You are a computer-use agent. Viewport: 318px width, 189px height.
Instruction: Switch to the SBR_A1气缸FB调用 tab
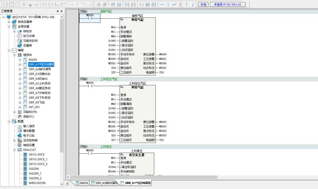(x=136, y=183)
